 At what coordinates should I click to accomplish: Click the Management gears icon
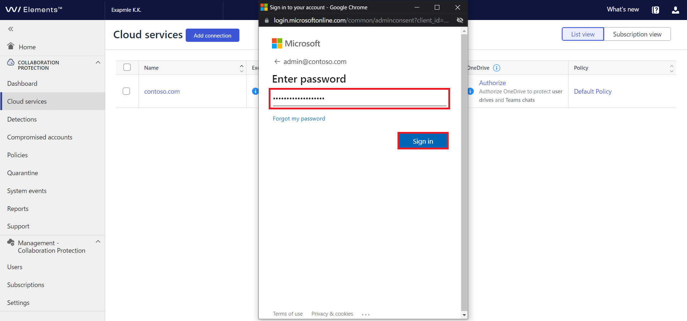tap(11, 242)
